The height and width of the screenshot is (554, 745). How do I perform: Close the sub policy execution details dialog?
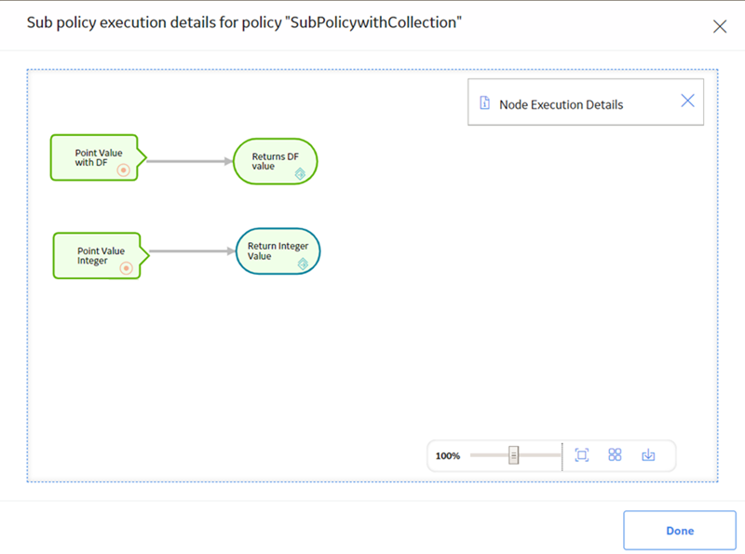(x=720, y=26)
